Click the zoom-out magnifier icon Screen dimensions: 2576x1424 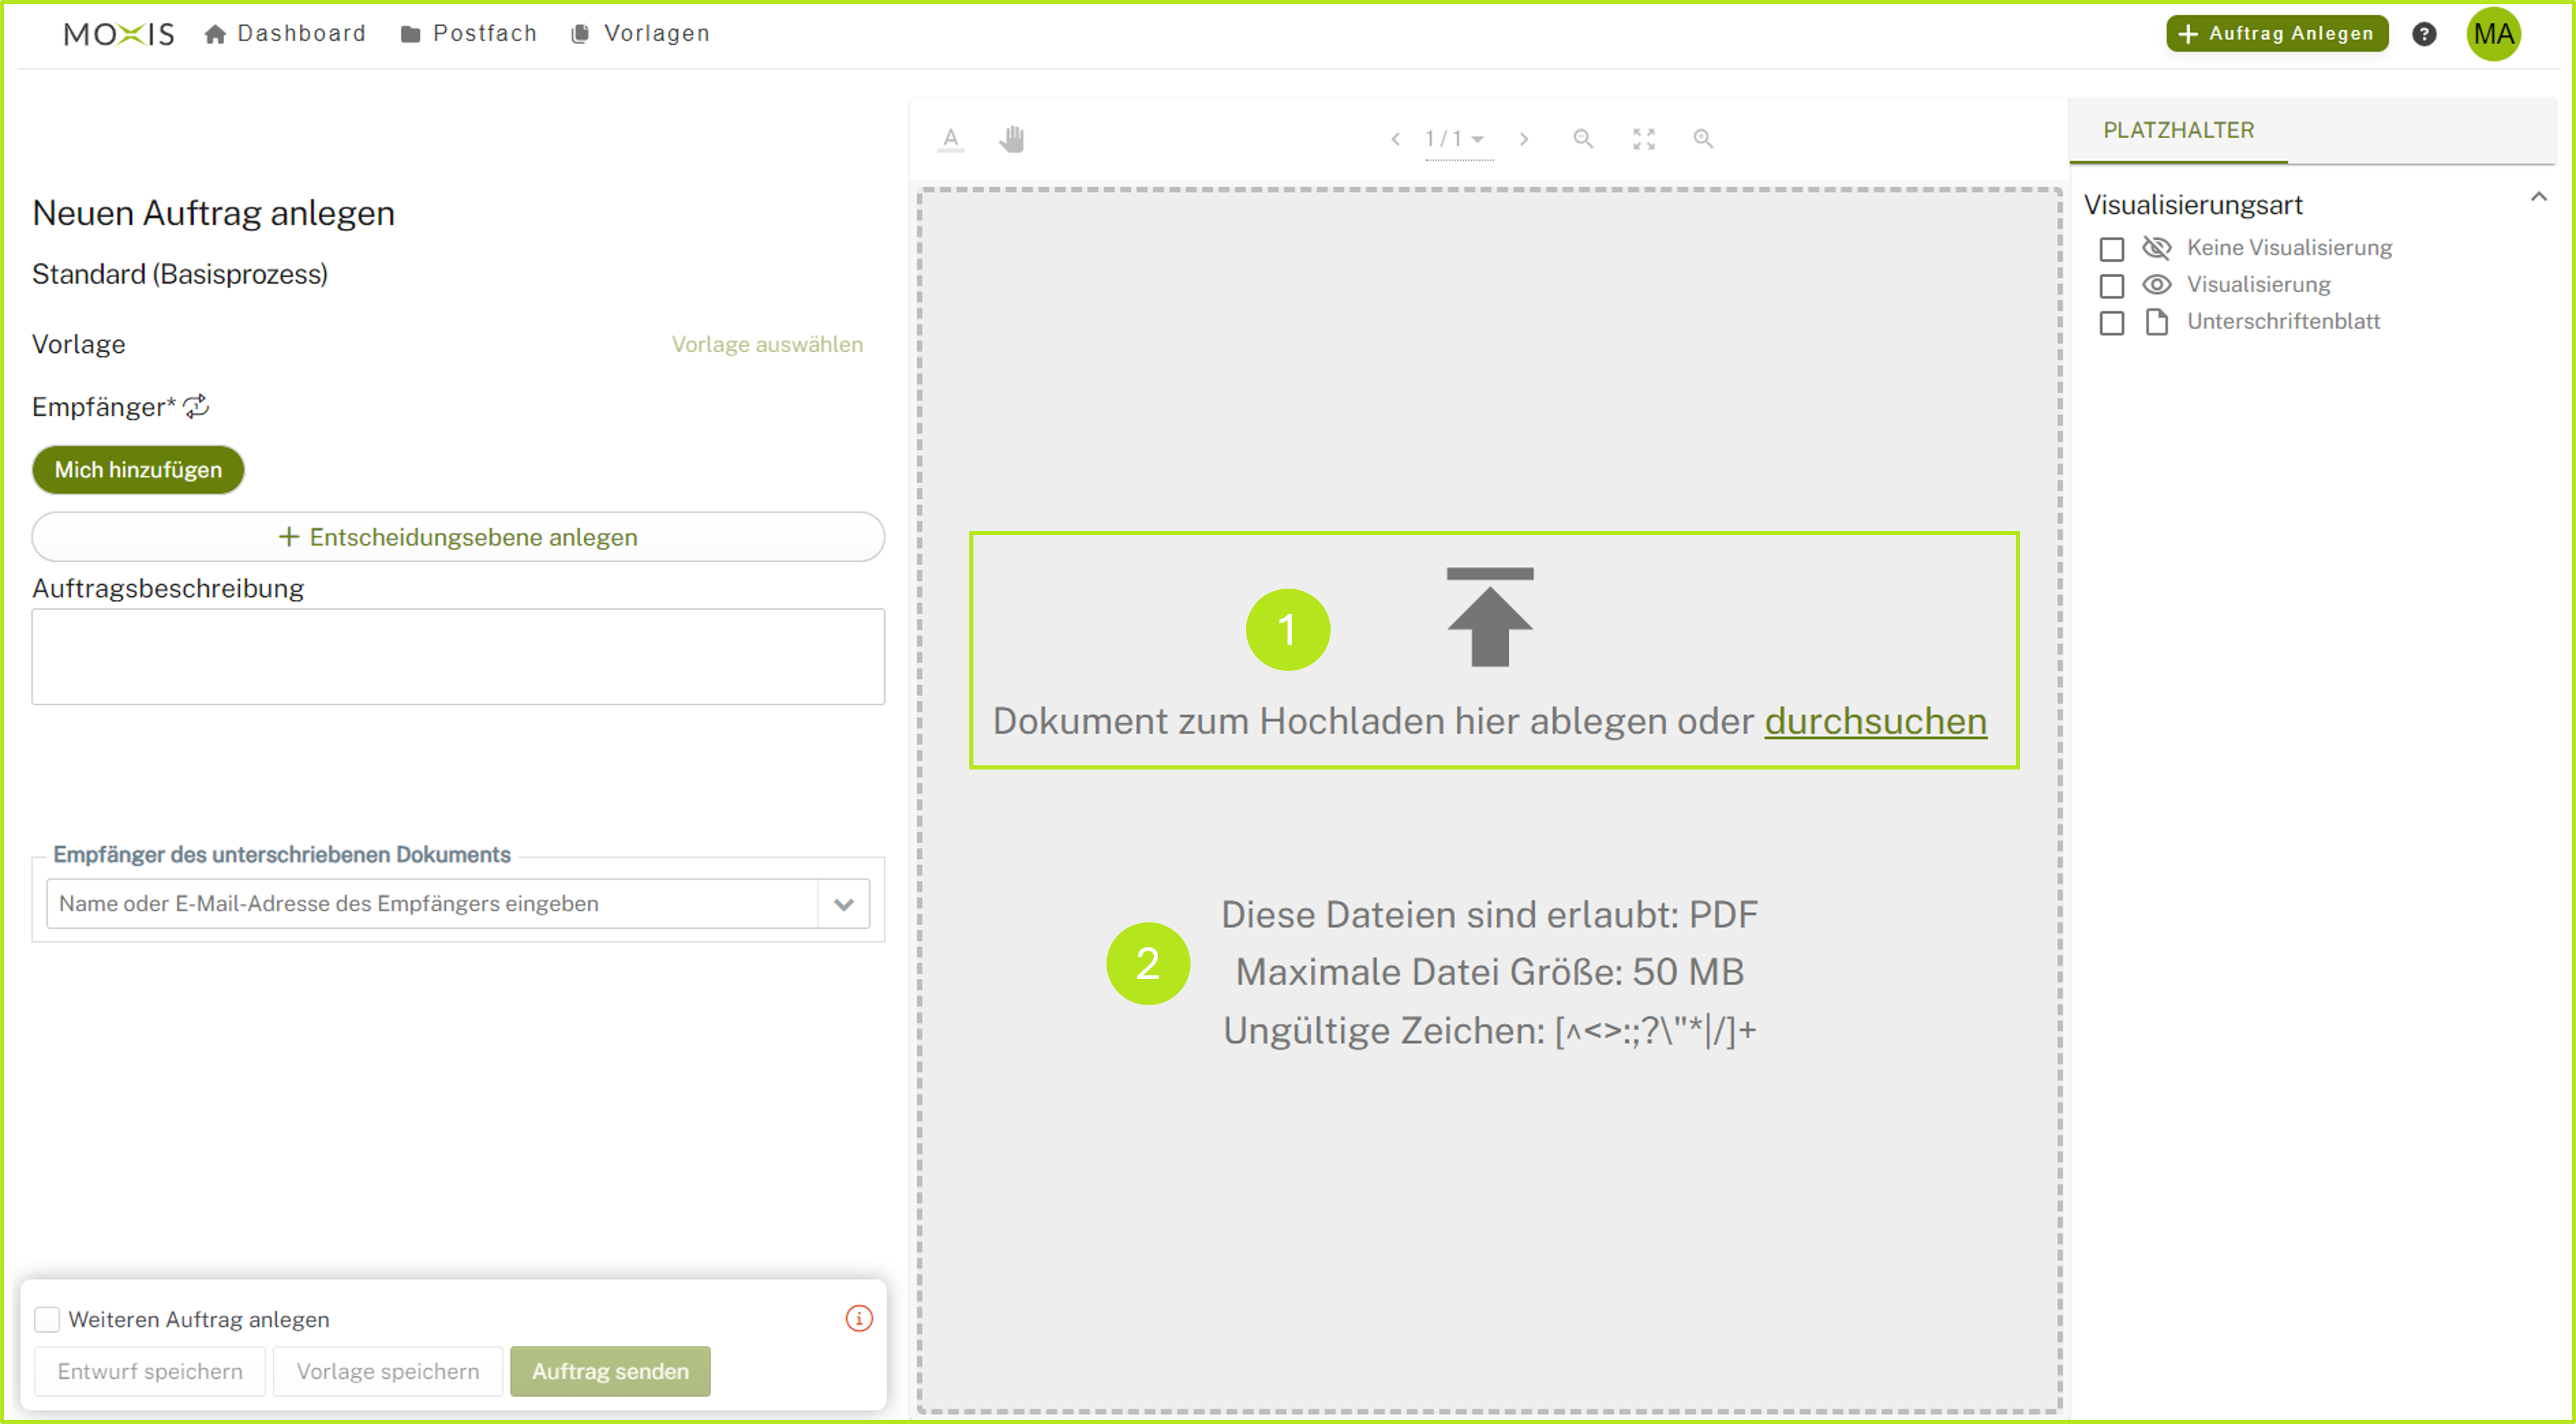1583,139
